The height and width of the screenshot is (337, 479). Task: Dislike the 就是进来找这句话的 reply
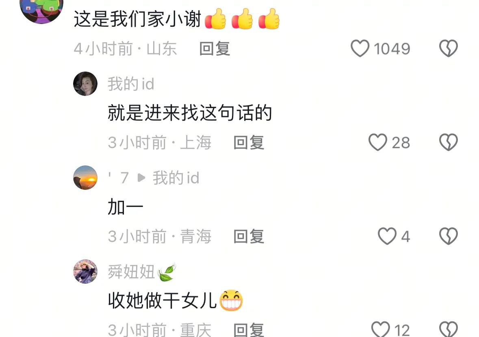[x=448, y=142]
